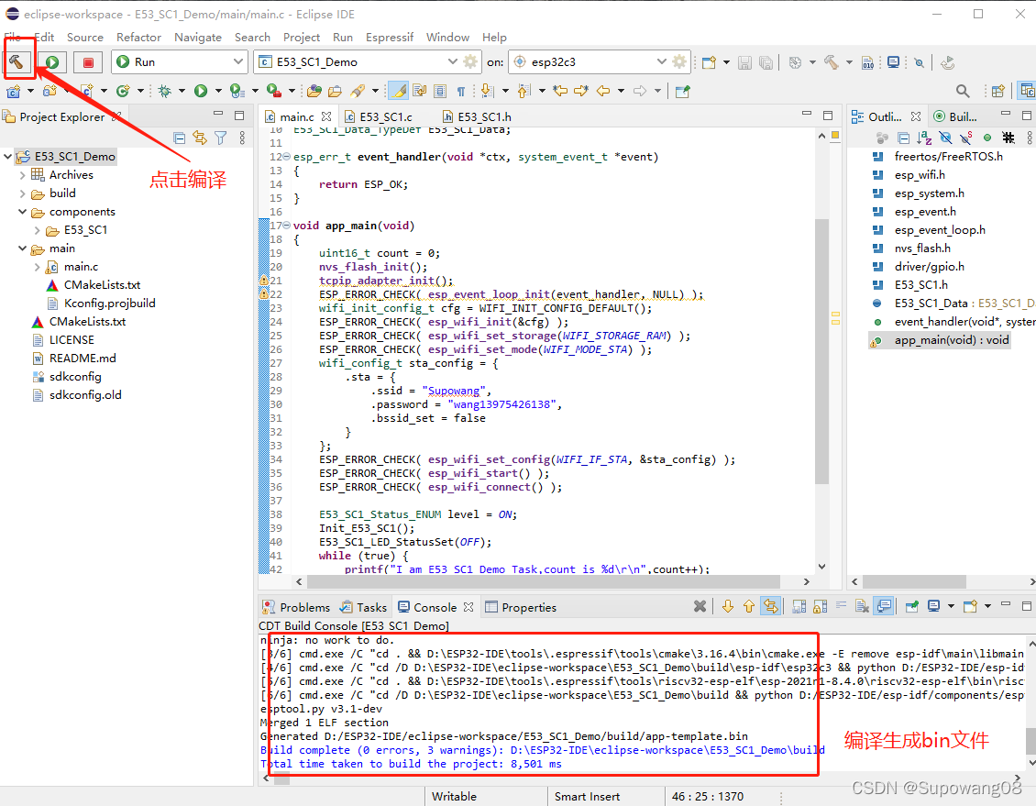
Task: Open the Project menu
Action: coord(302,37)
